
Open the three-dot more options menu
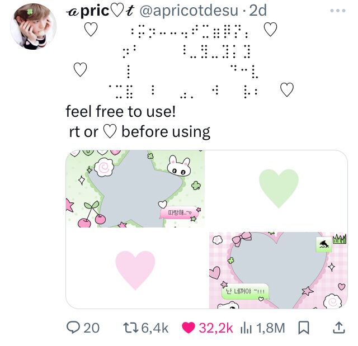click(338, 11)
